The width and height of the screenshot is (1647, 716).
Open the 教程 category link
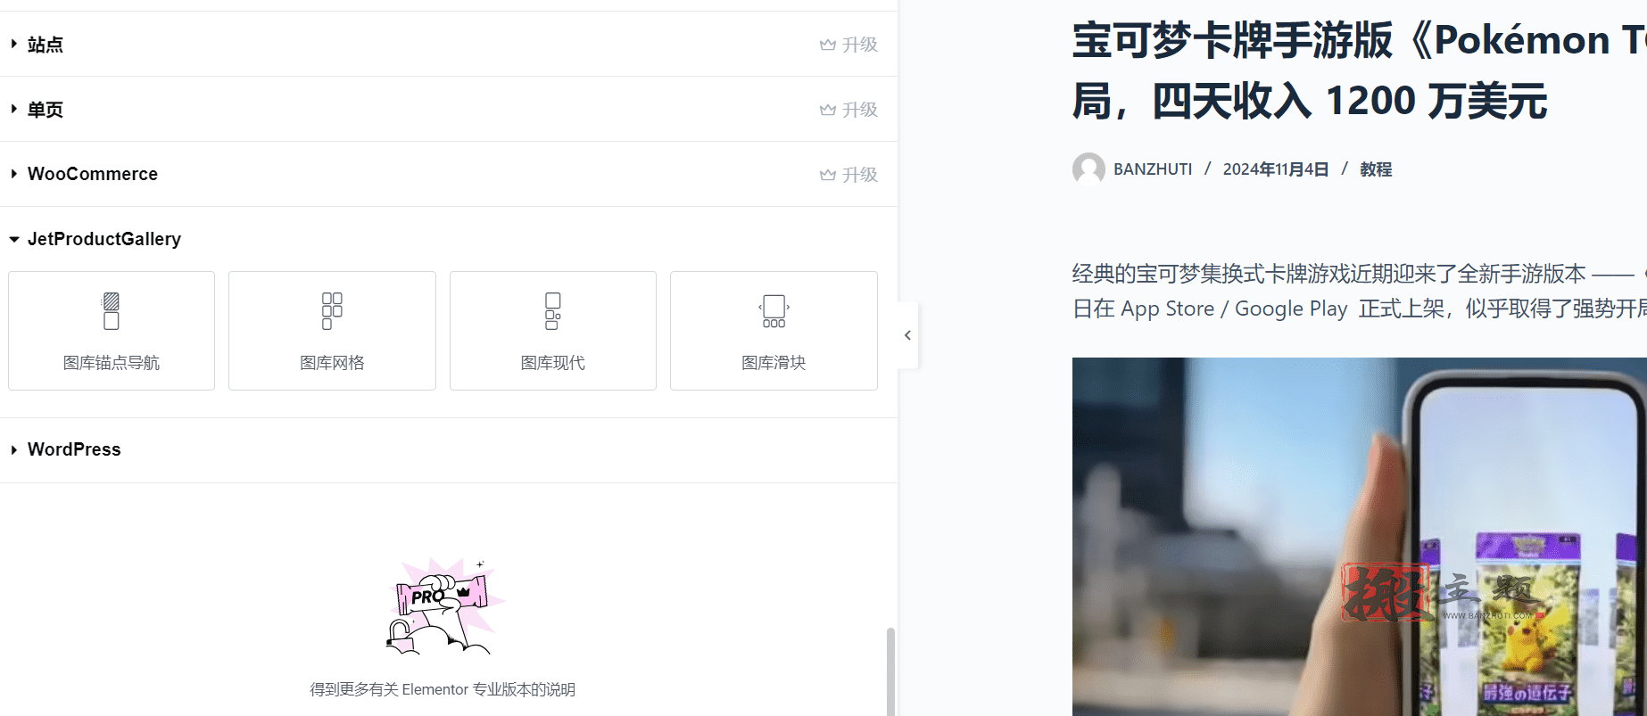[1376, 169]
